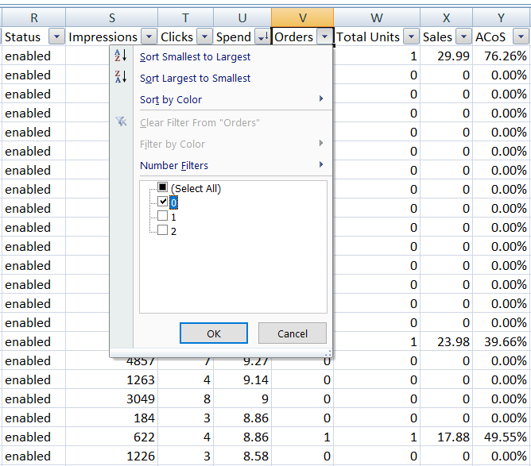Open the ACoS column filter dropdown
Screen dimensions: 531x466
click(x=521, y=37)
